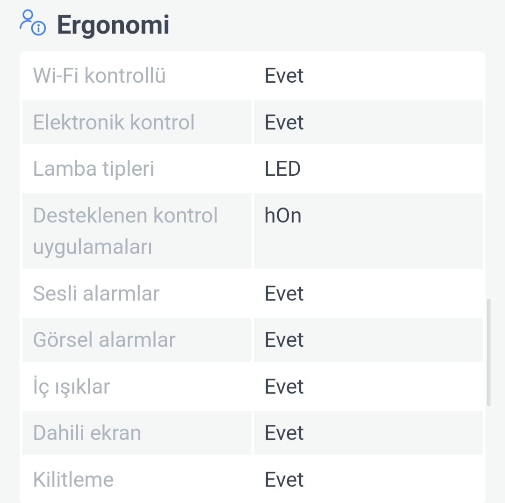This screenshot has width=505, height=503.
Task: Click the Kilitleme label
Action: click(x=73, y=480)
